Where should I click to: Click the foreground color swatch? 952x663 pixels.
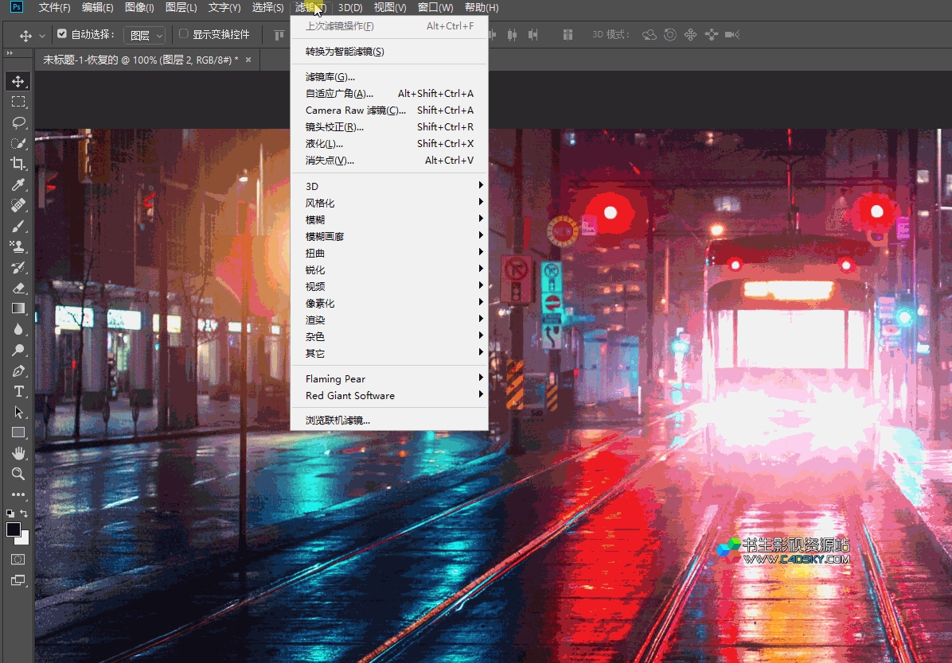tap(12, 529)
